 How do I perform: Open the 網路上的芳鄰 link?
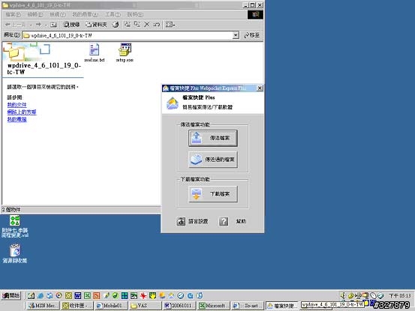[x=22, y=112]
